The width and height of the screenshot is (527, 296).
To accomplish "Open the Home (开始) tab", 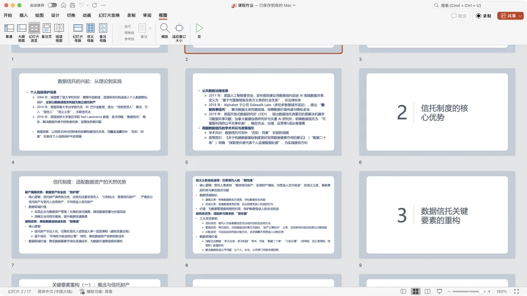I will point(8,16).
